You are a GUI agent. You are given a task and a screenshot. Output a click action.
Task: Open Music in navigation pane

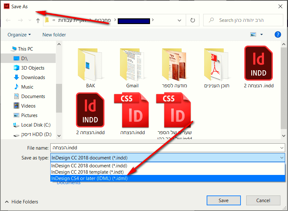point(23,87)
